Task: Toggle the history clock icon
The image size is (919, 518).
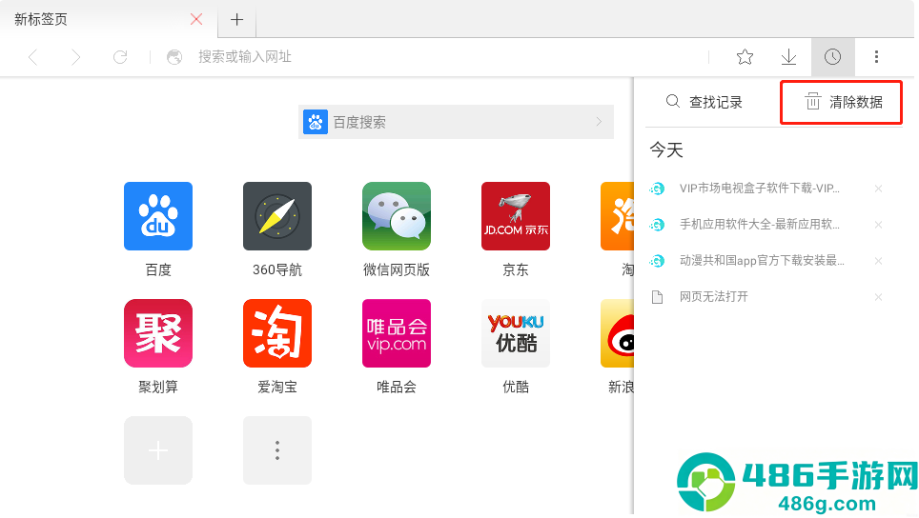Action: coord(833,57)
